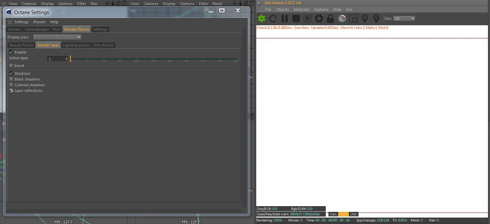Open the Help menu in Live Viewer
Screen dimensions: 490x224
click(337, 9)
